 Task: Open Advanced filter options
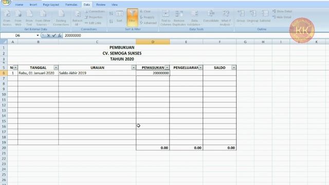(x=148, y=23)
